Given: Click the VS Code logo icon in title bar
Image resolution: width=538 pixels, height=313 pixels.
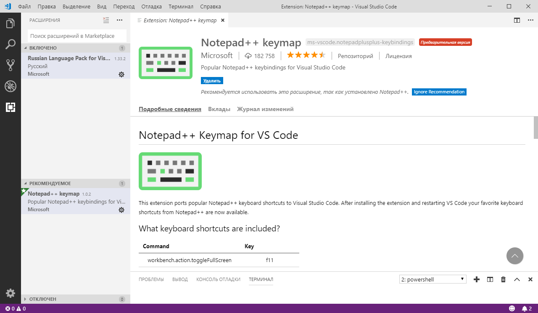Looking at the screenshot, I should 8,6.
